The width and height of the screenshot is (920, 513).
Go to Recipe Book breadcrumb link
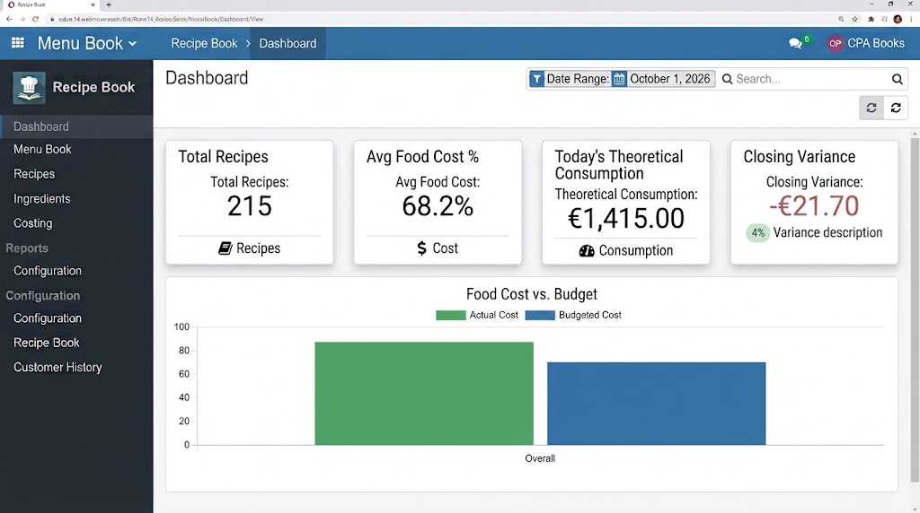pos(204,43)
